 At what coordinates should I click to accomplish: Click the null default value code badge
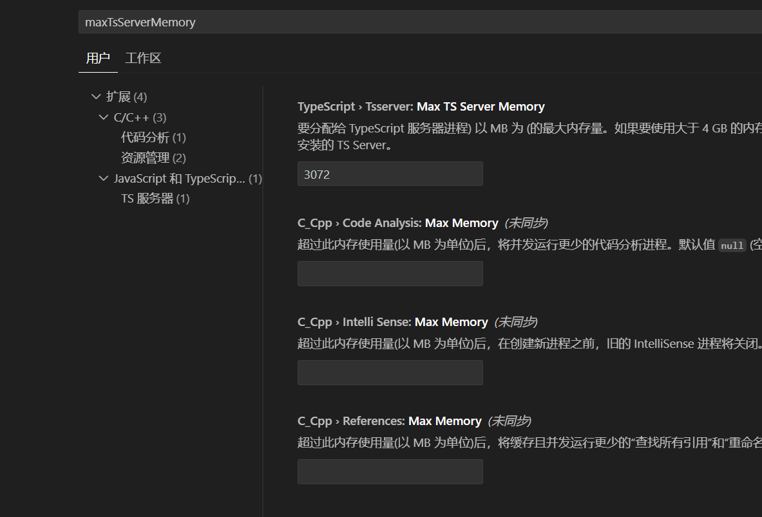coord(732,246)
